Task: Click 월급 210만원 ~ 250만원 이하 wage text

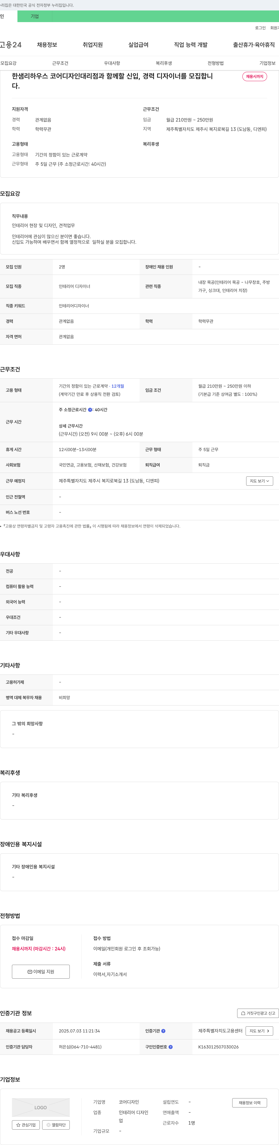Action: click(225, 386)
